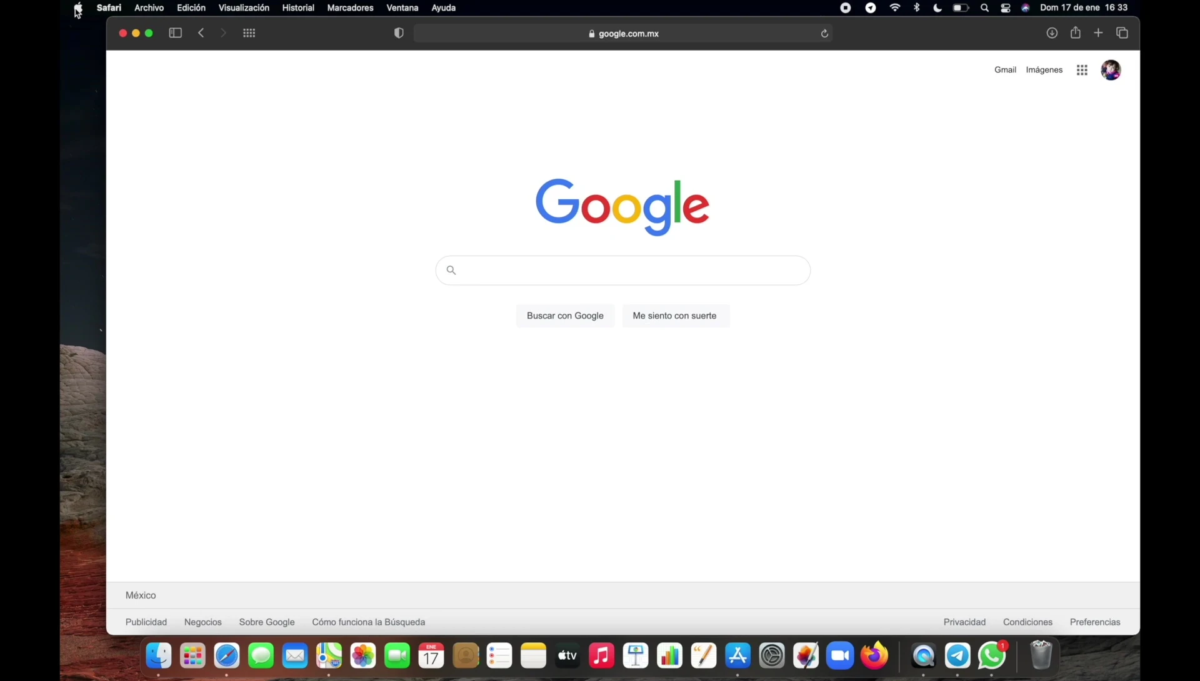Viewport: 1200px width, 681px height.
Task: Open the Preferencias footer link
Action: click(x=1095, y=622)
